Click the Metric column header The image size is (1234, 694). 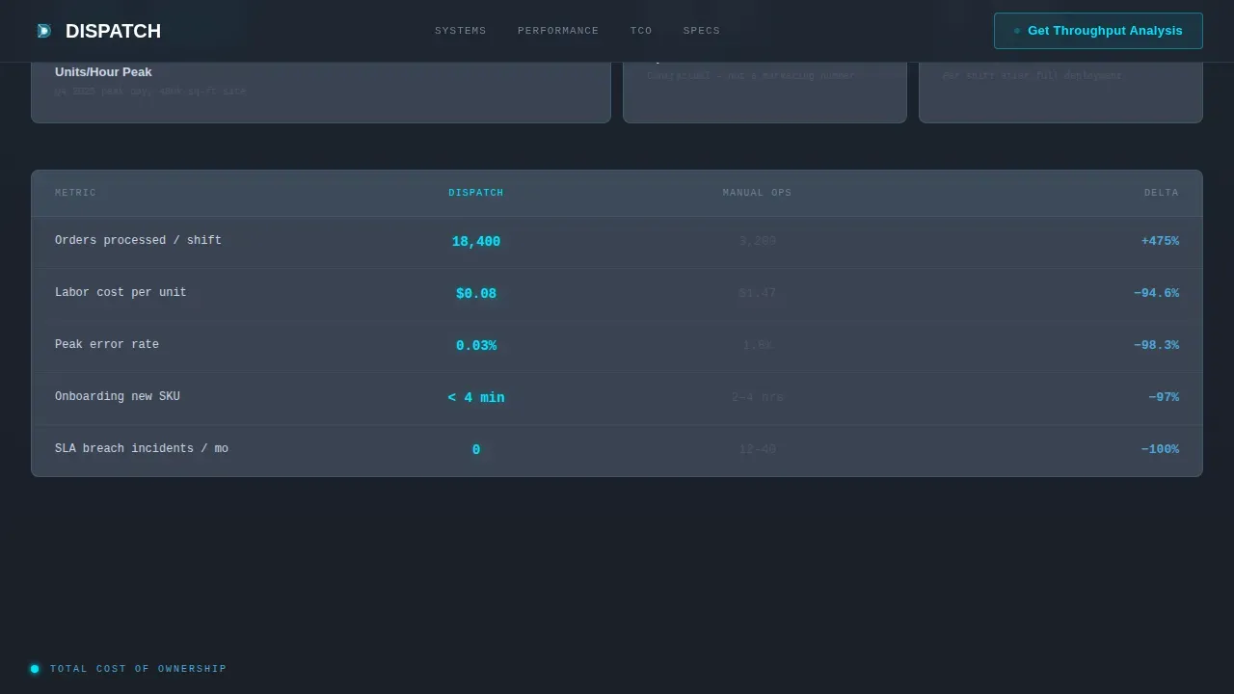coord(75,193)
